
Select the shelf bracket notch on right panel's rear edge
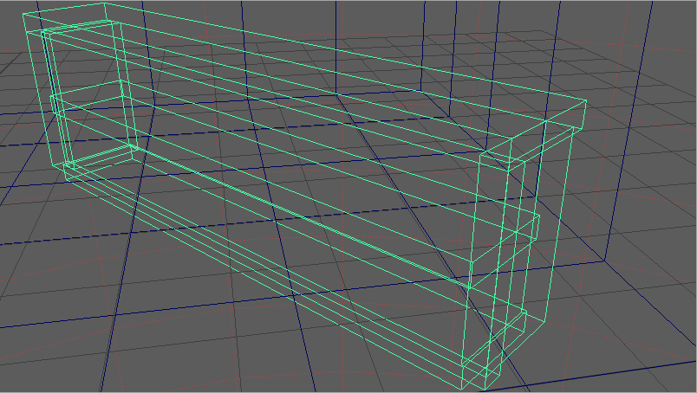535,224
